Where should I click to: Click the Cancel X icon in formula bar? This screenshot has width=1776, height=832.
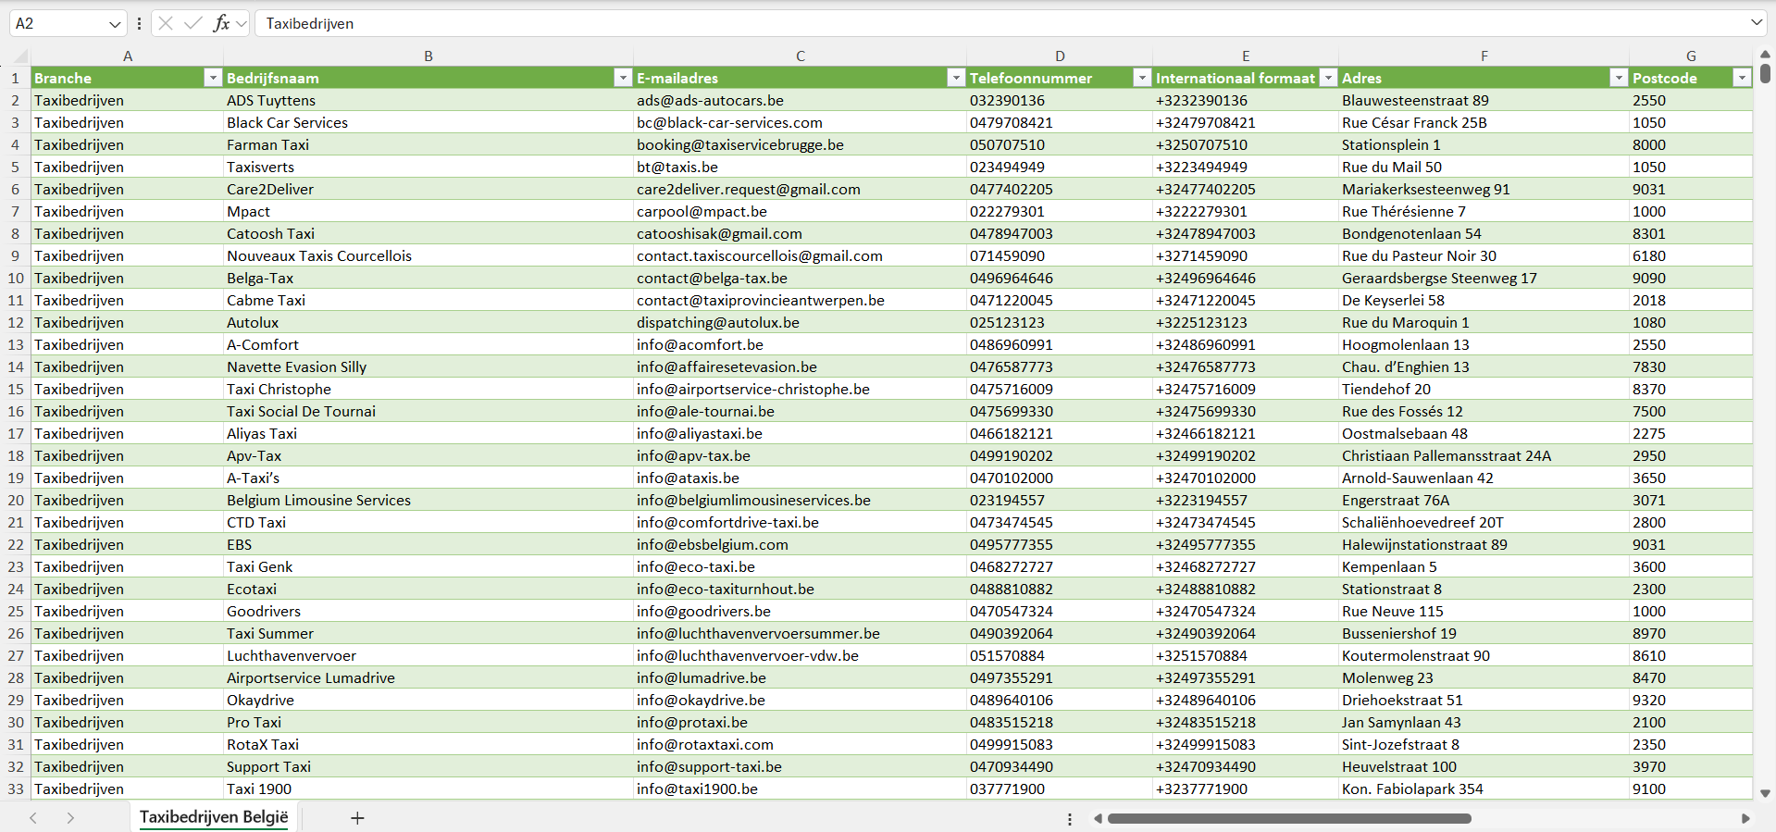(166, 23)
